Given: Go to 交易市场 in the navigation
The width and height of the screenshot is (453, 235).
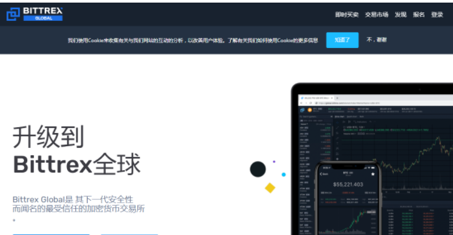Looking at the screenshot, I should (376, 14).
